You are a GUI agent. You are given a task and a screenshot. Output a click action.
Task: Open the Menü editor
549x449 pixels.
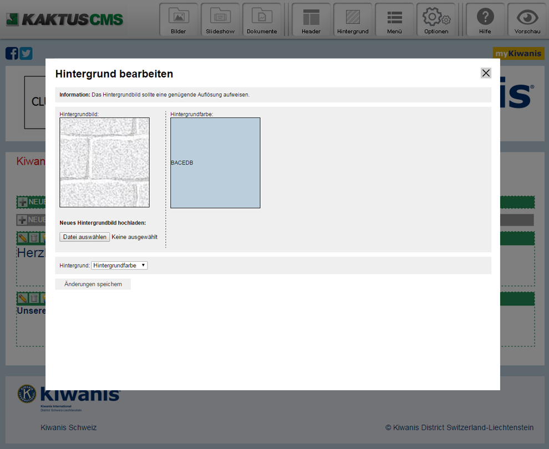point(394,20)
